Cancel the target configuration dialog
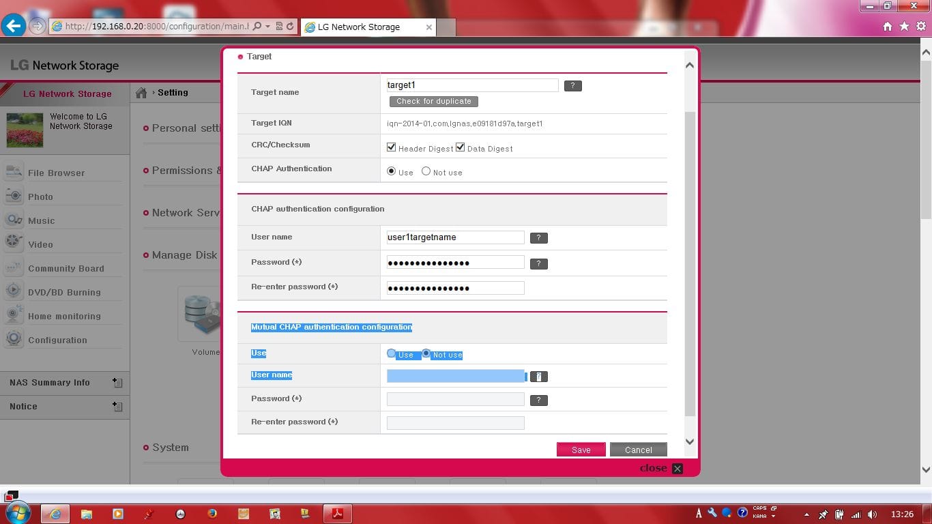Viewport: 932px width, 524px height. pos(639,450)
